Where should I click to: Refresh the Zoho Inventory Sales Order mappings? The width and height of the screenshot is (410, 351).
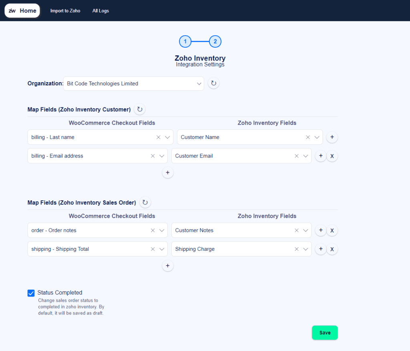(145, 202)
